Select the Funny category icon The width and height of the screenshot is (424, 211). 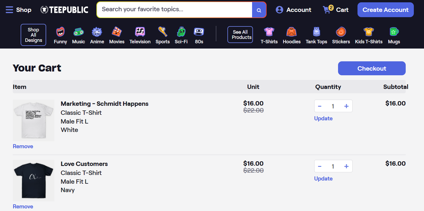[x=60, y=32]
